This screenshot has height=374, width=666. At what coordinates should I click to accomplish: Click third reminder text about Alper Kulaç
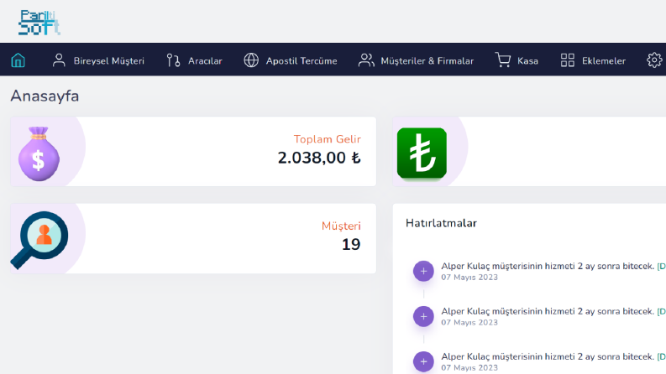pyautogui.click(x=548, y=356)
